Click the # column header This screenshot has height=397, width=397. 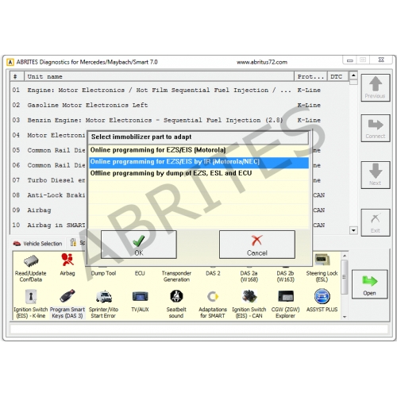17,76
